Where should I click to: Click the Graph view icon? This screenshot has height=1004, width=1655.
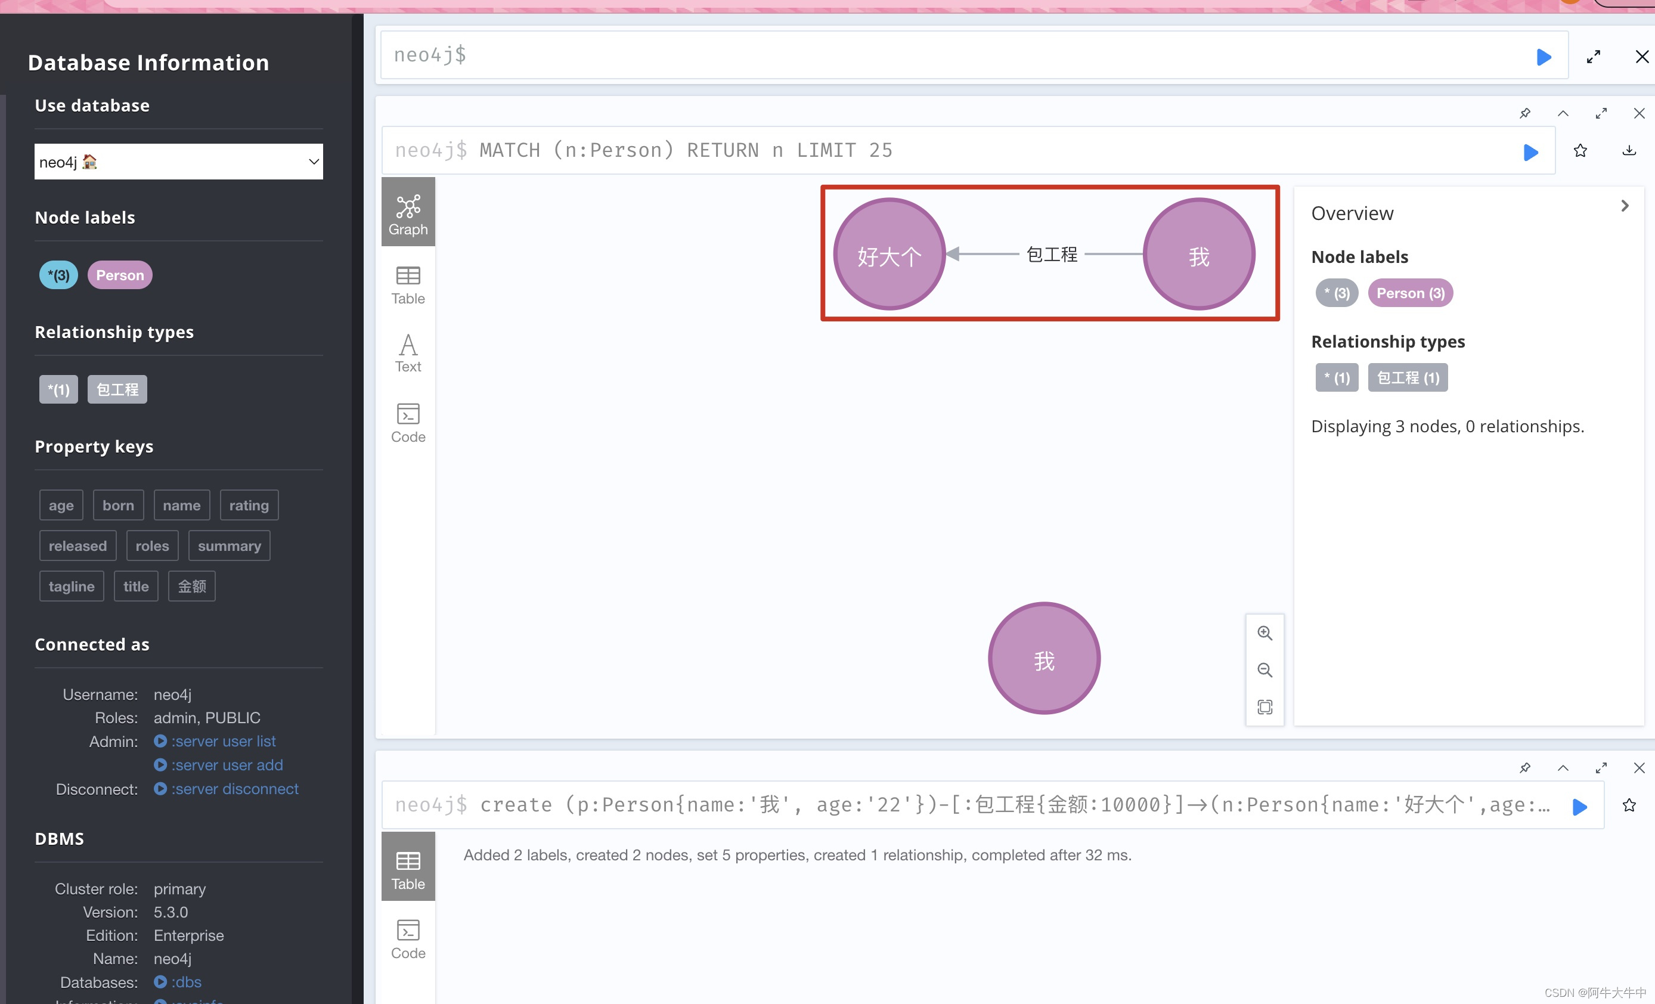[x=408, y=213]
